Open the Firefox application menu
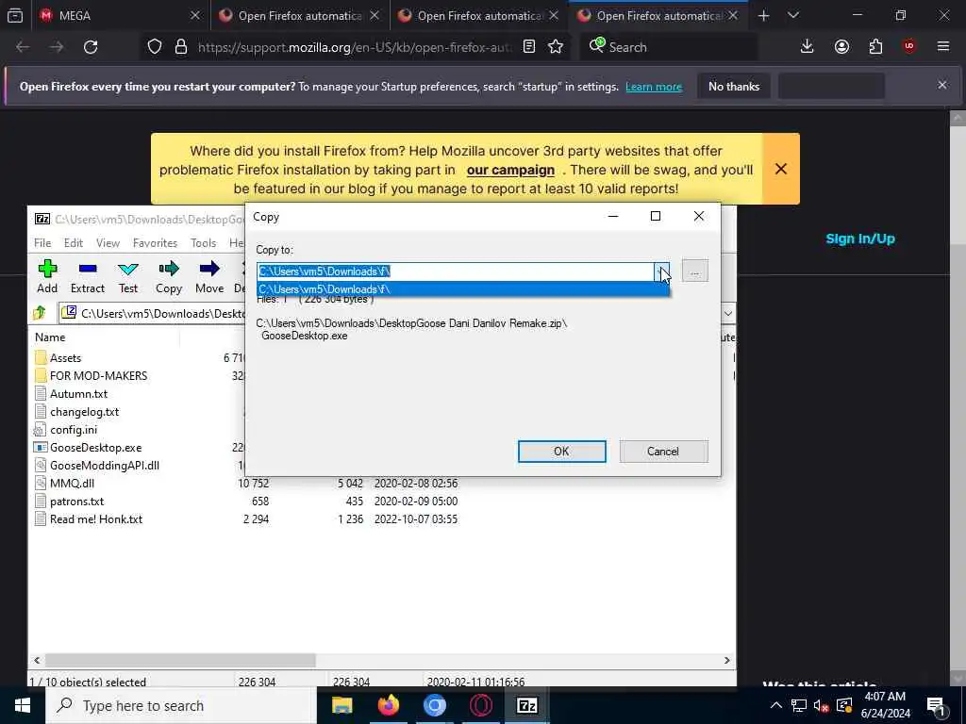Screen dimensions: 966x724 (x=943, y=47)
